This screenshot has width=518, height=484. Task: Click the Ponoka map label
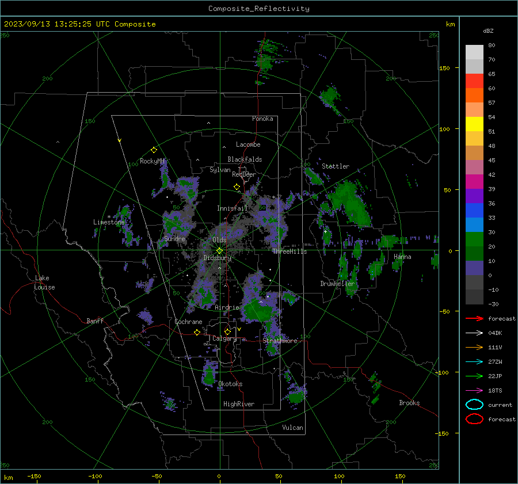262,119
